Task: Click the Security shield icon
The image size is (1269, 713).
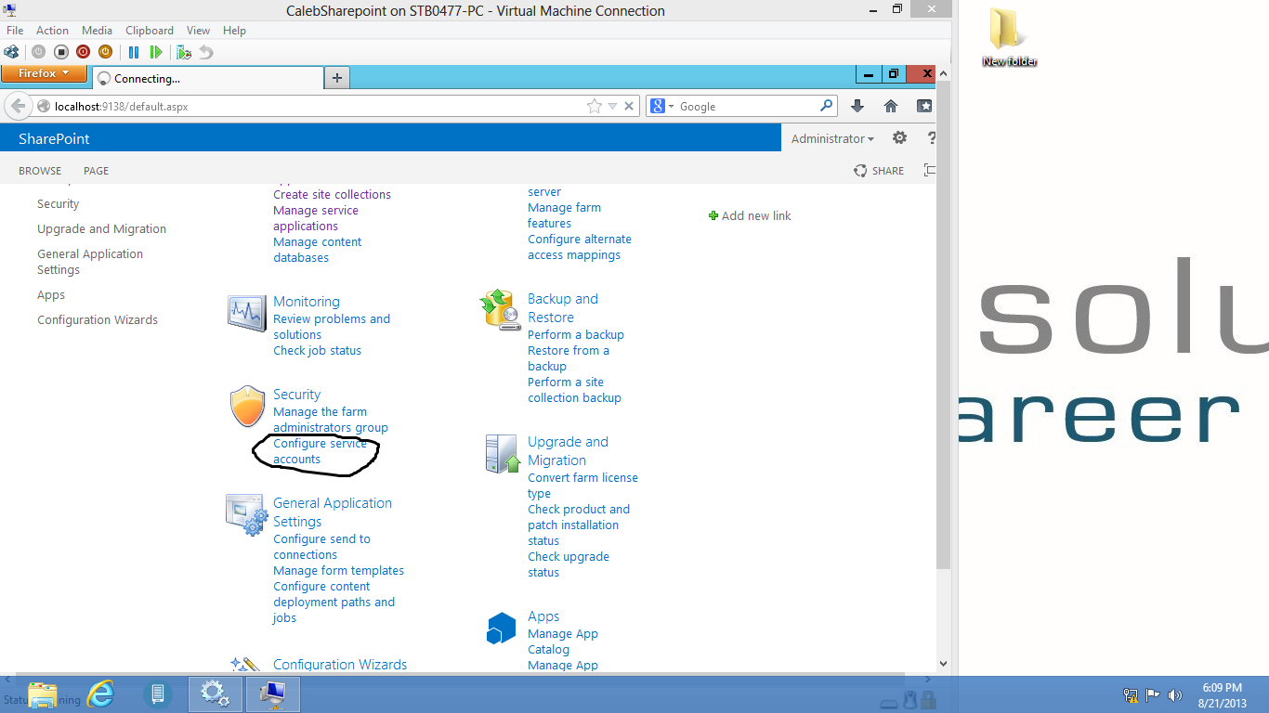Action: tap(247, 407)
